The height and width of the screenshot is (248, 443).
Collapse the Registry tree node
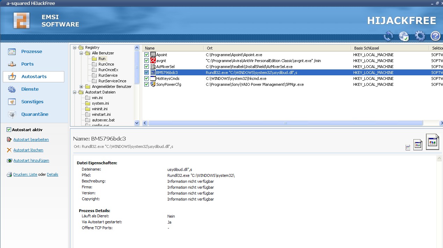tap(75, 47)
